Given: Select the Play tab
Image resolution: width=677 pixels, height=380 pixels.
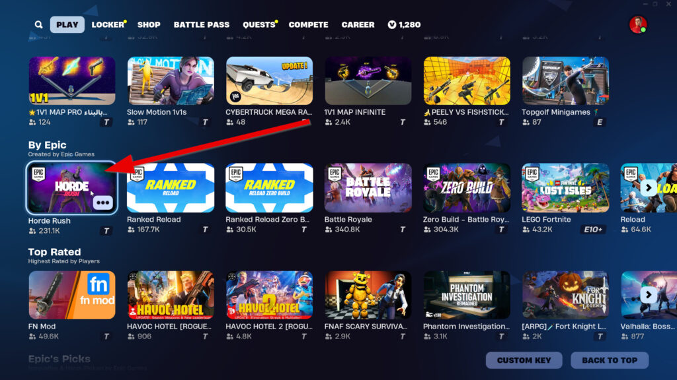Looking at the screenshot, I should click(67, 24).
